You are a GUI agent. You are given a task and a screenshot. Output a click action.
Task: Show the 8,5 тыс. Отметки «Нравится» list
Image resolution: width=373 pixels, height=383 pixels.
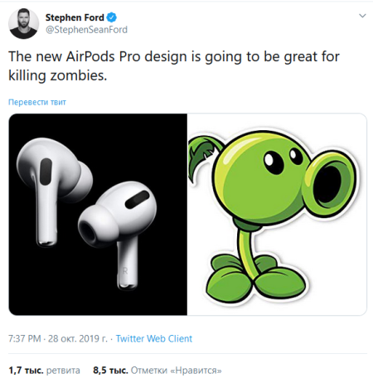[x=157, y=371]
